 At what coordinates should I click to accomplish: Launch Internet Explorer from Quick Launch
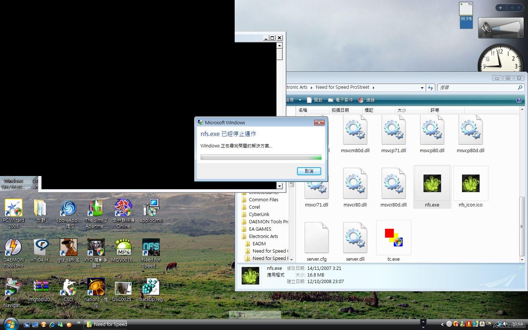pyautogui.click(x=52, y=324)
